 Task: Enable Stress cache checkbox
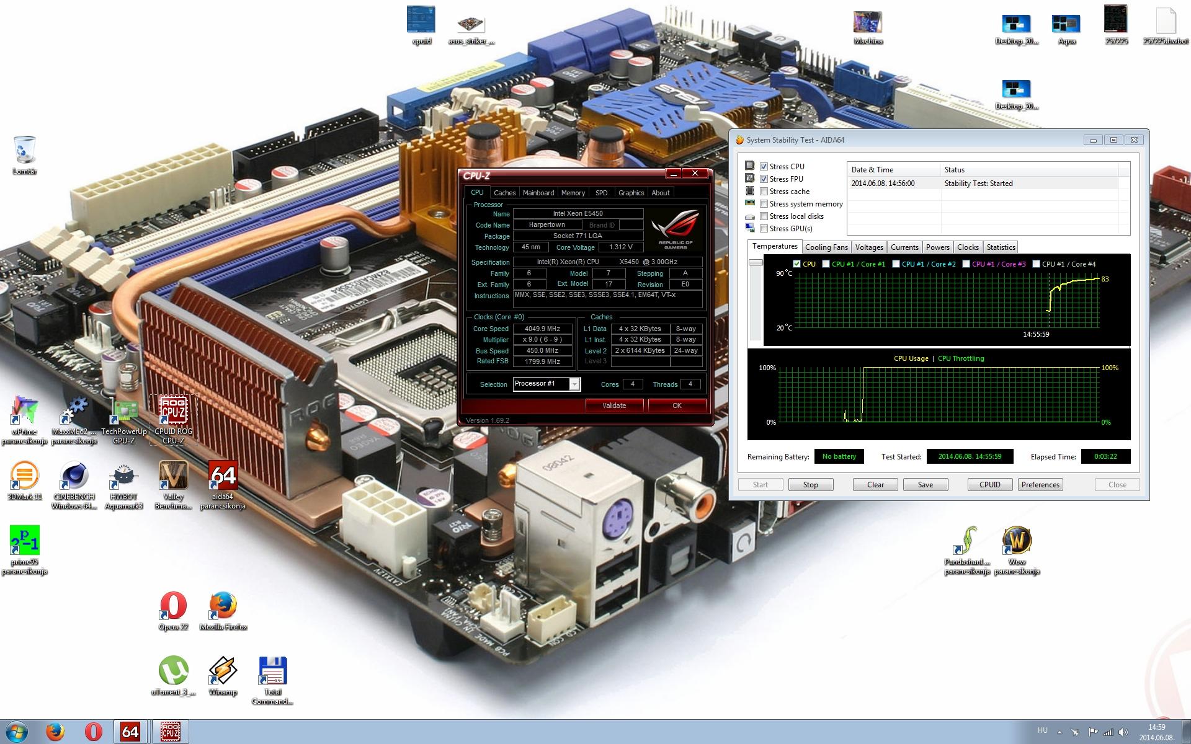[764, 192]
